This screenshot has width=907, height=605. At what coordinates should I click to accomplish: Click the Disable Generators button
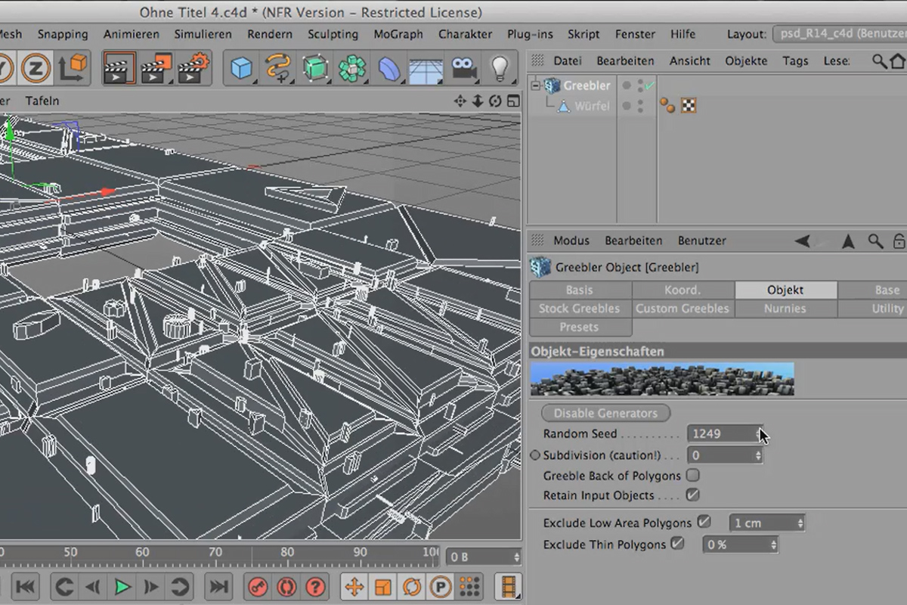(x=605, y=413)
